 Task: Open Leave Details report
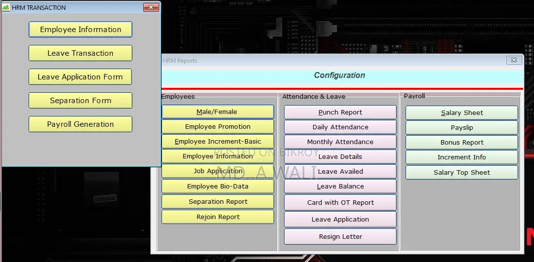coord(340,156)
